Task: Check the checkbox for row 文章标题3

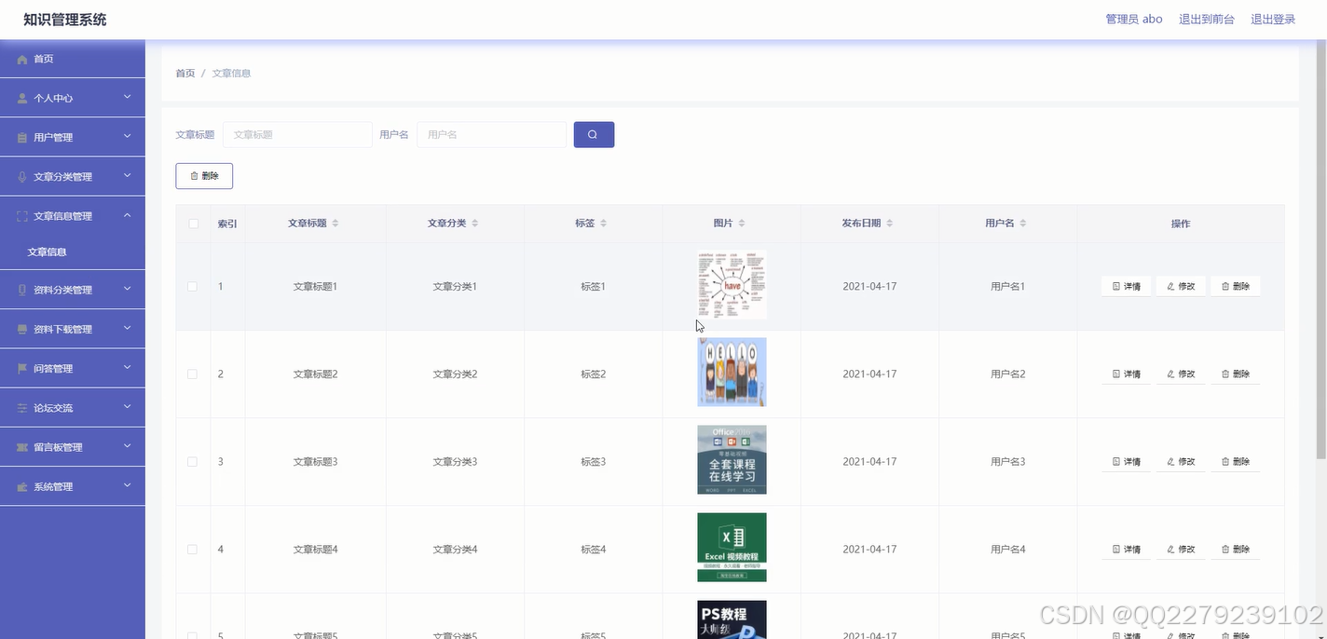Action: (x=193, y=461)
